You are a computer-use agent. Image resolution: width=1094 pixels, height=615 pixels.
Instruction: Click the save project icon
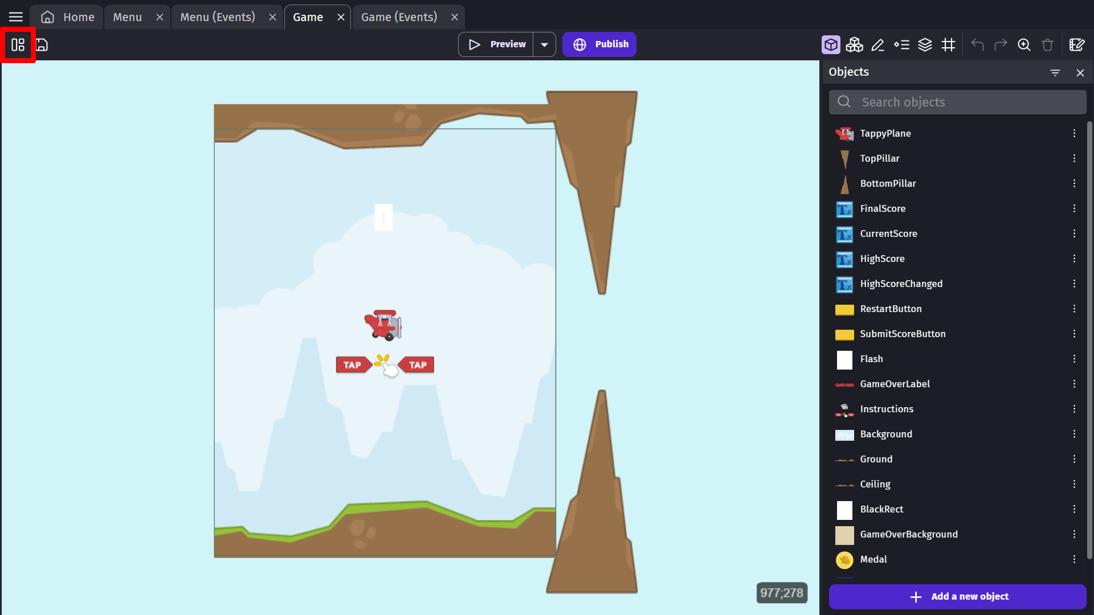42,44
